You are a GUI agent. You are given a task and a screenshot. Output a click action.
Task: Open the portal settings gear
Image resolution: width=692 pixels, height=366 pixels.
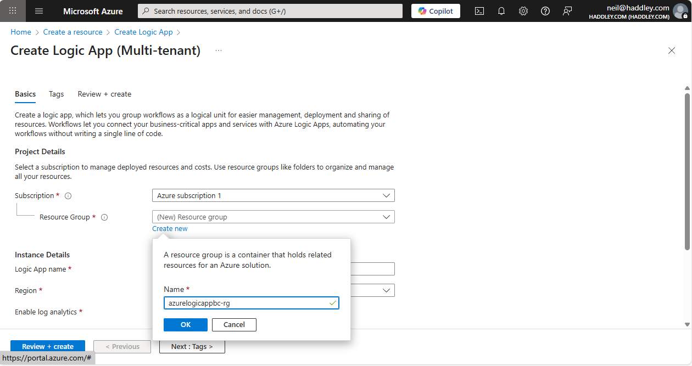click(523, 11)
